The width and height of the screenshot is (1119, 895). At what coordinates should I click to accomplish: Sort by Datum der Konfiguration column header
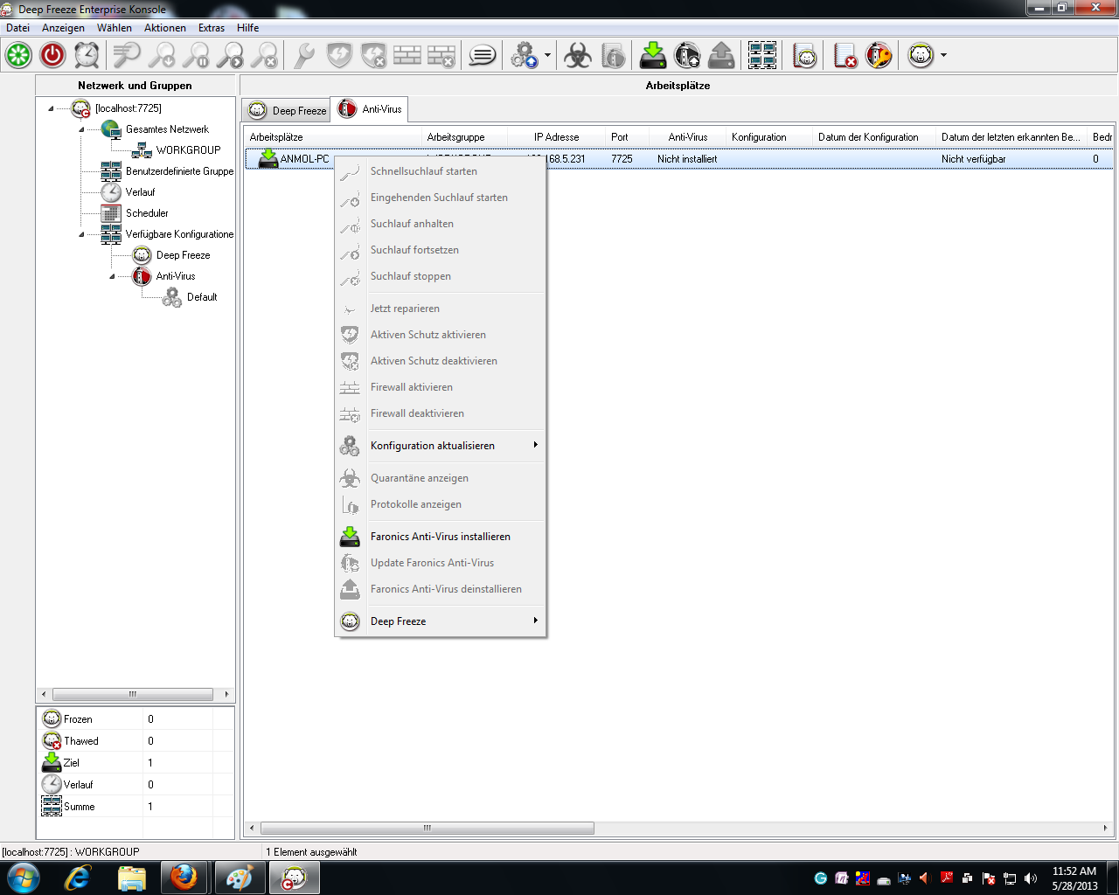coord(874,137)
